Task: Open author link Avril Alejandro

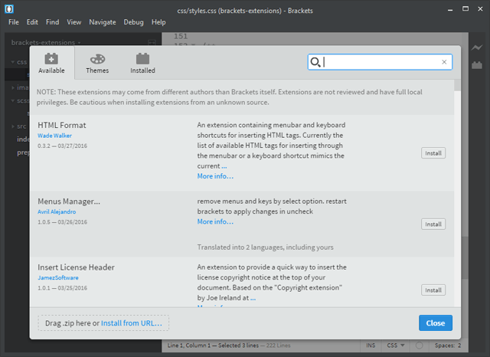Action: pyautogui.click(x=57, y=211)
